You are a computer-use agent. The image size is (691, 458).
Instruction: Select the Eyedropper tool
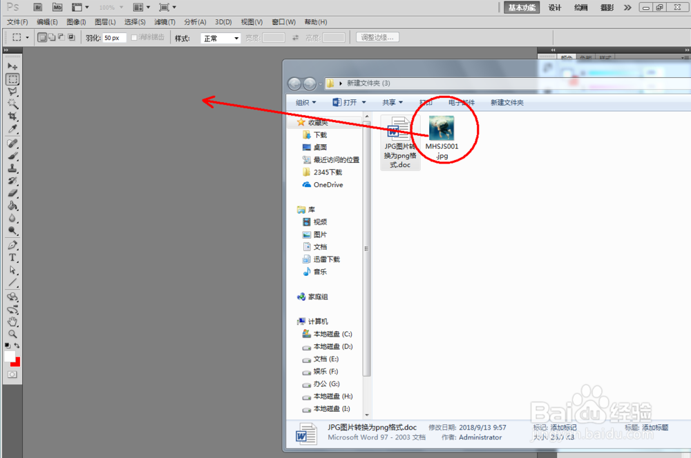12,128
